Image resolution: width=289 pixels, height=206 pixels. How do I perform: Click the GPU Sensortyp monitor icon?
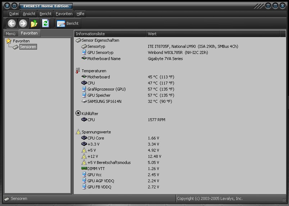pyautogui.click(x=84, y=52)
